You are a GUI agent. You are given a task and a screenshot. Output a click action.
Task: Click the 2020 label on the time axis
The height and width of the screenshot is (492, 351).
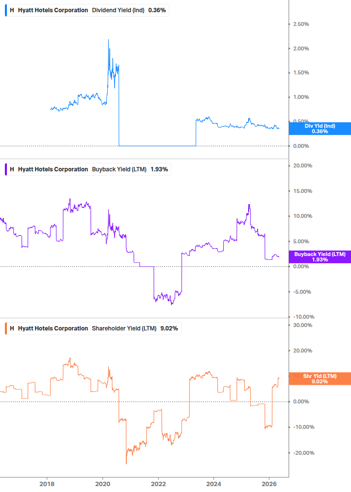(x=103, y=484)
